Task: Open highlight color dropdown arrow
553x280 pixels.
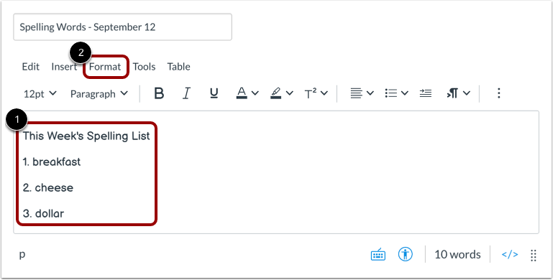Action: point(290,93)
